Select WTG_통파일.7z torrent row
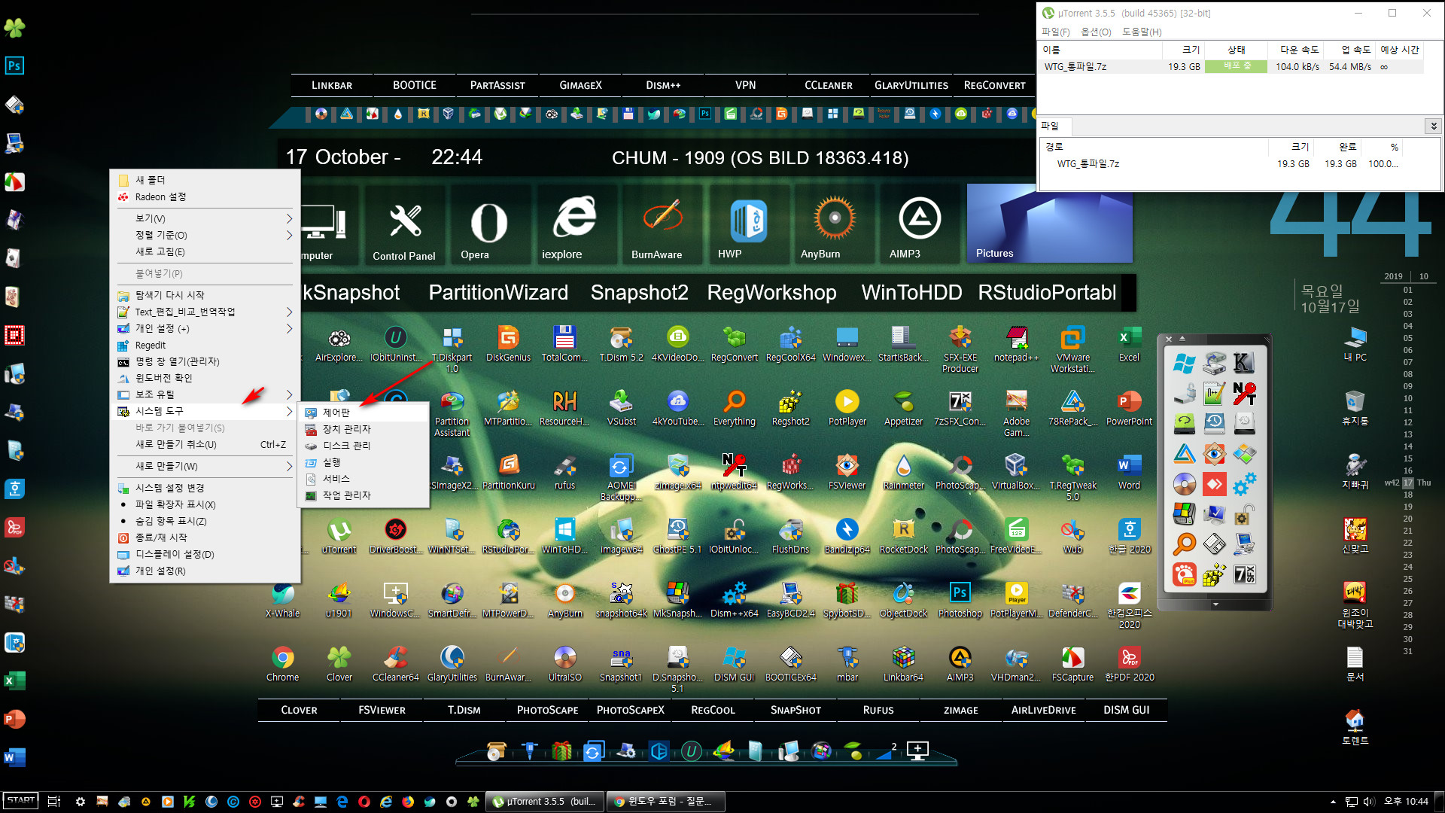 pos(1230,66)
